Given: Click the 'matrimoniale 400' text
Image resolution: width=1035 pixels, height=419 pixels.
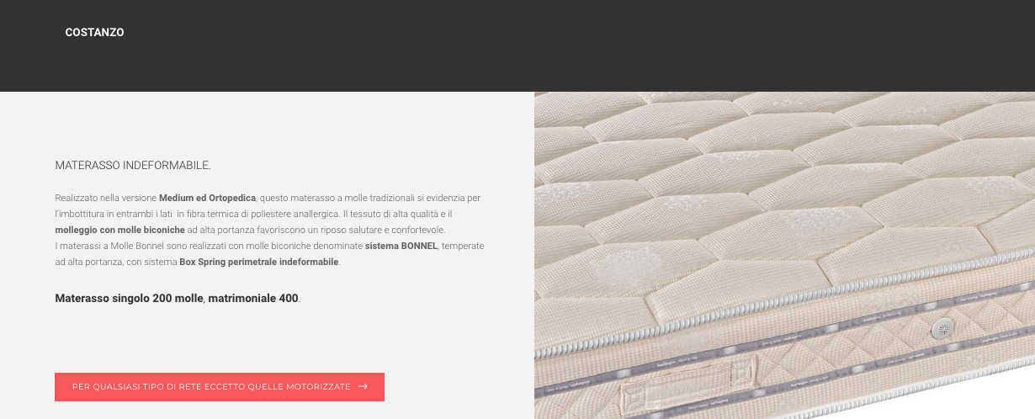Looking at the screenshot, I should point(253,299).
